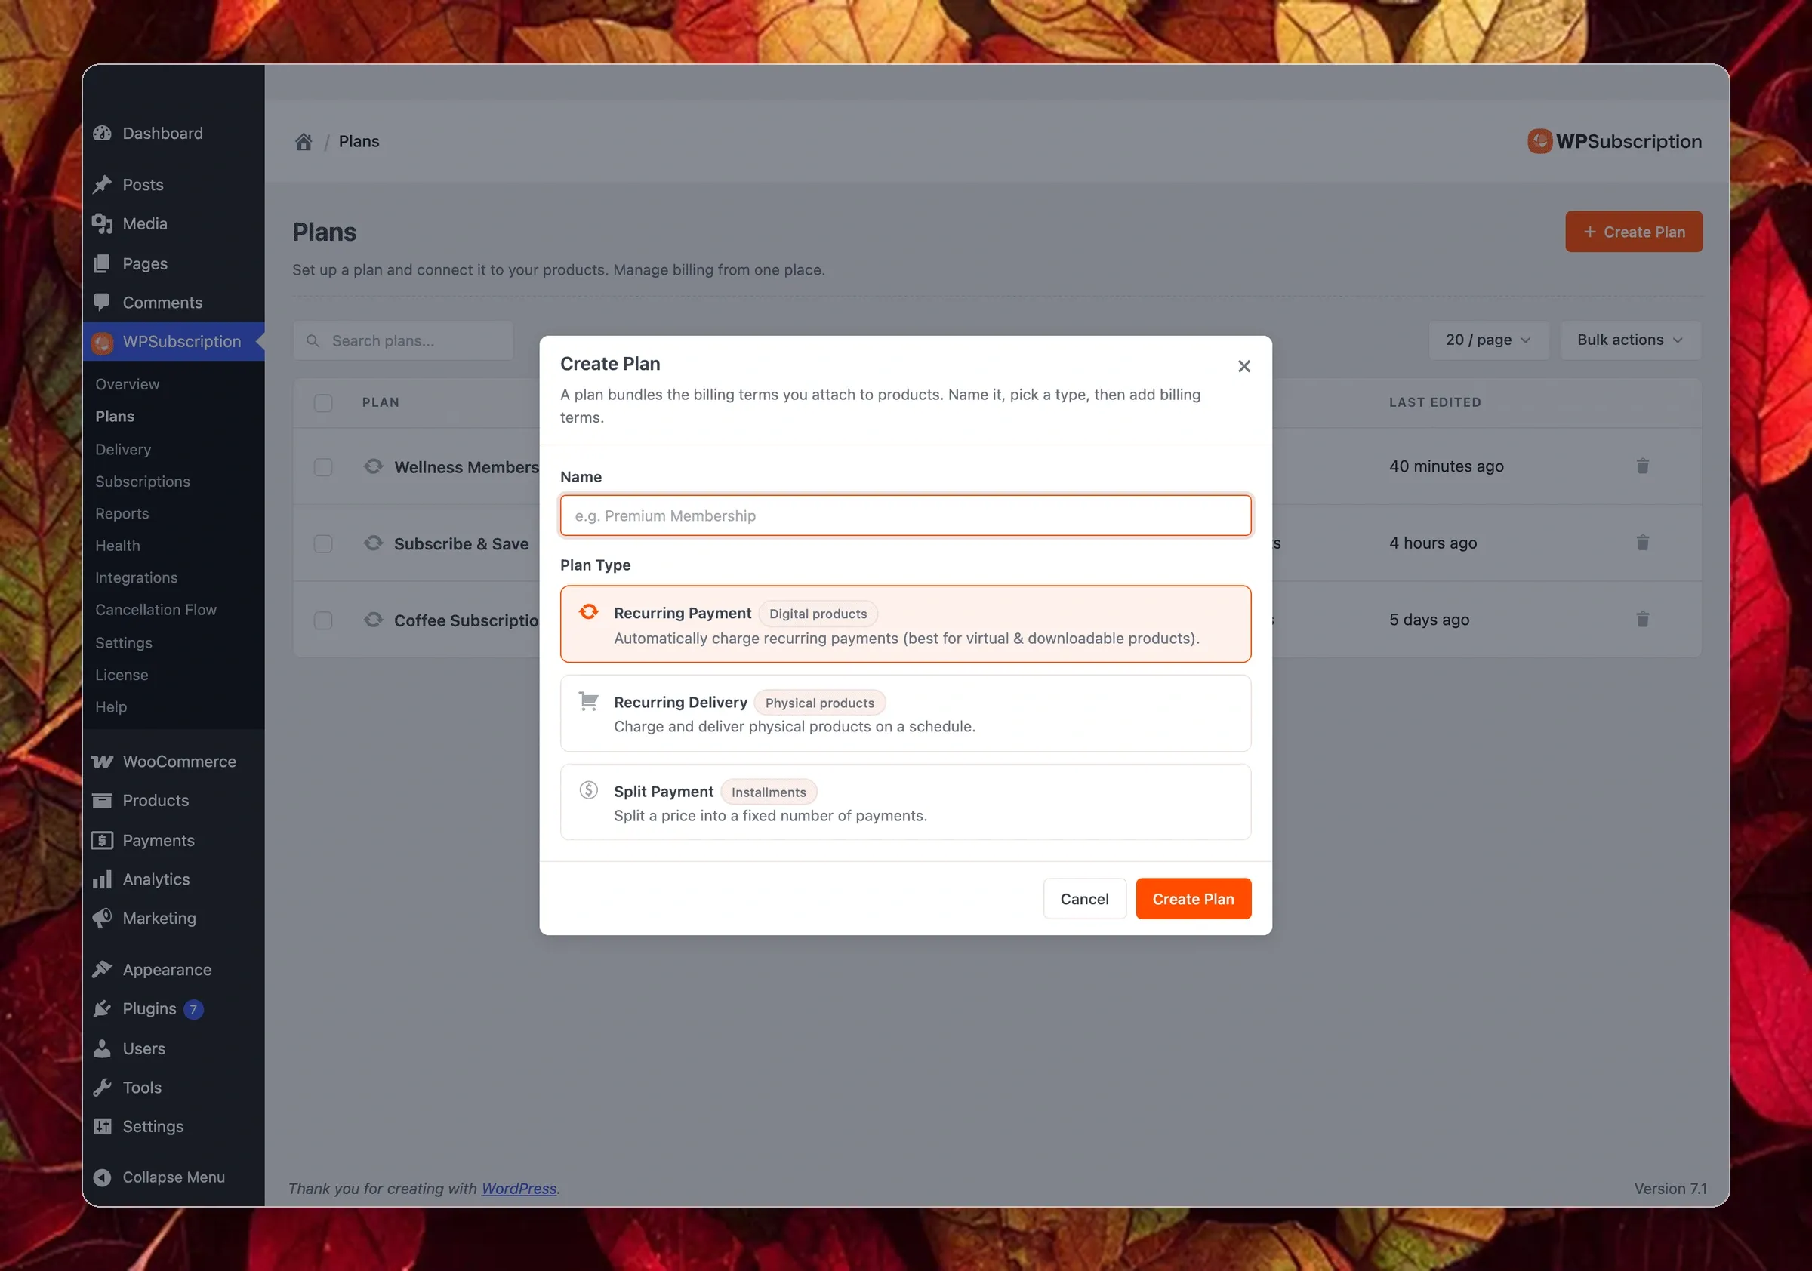Open the Help submenu item

111,707
